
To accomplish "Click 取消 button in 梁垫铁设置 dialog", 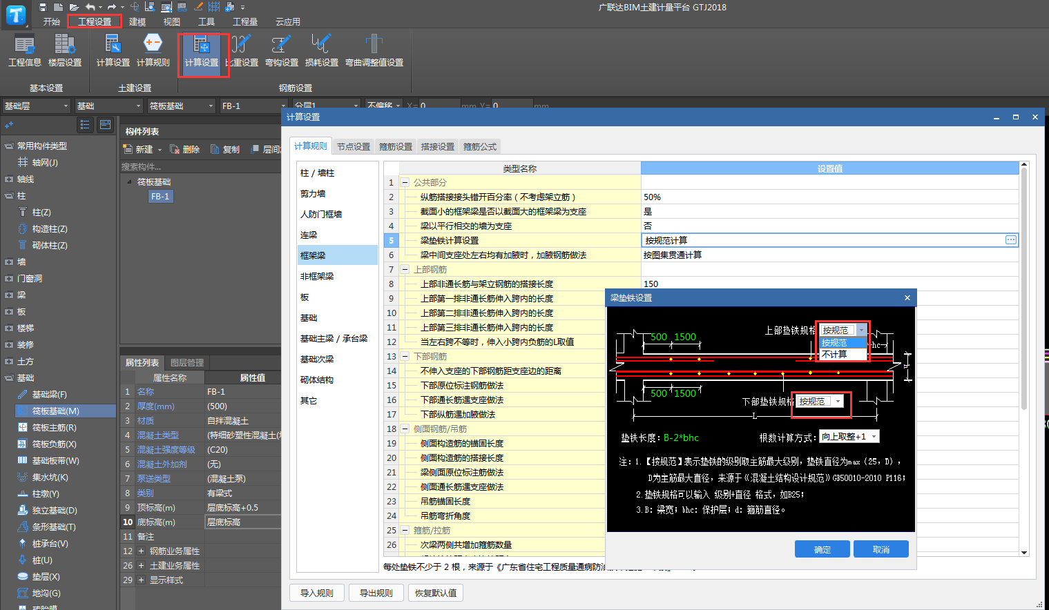I will (x=881, y=549).
